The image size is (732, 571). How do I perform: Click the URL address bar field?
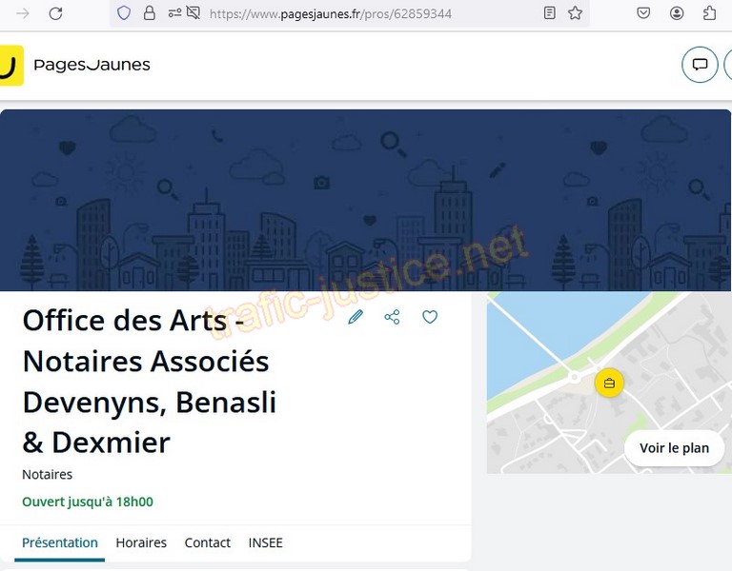pyautogui.click(x=362, y=13)
